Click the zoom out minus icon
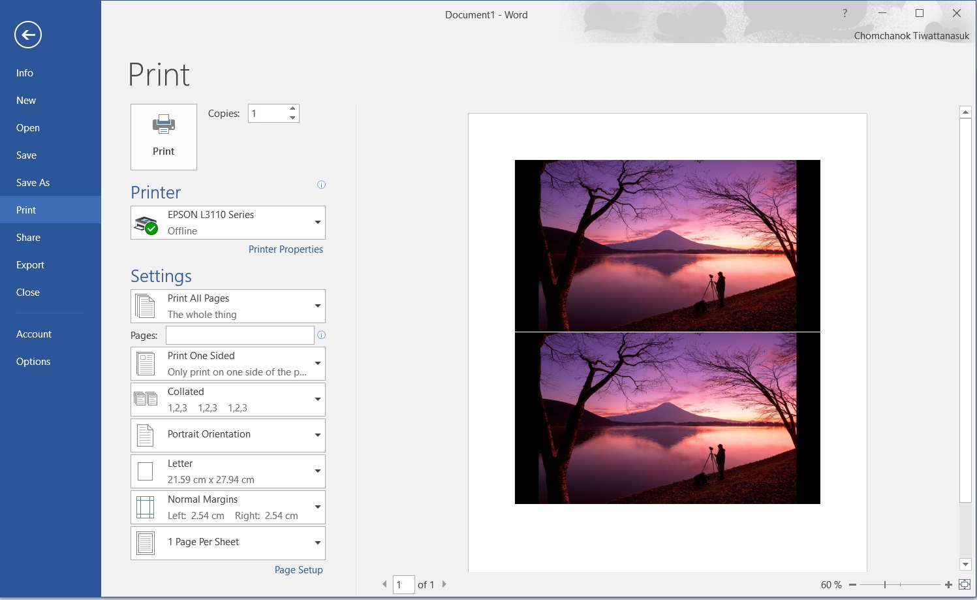The image size is (977, 600). tap(852, 585)
